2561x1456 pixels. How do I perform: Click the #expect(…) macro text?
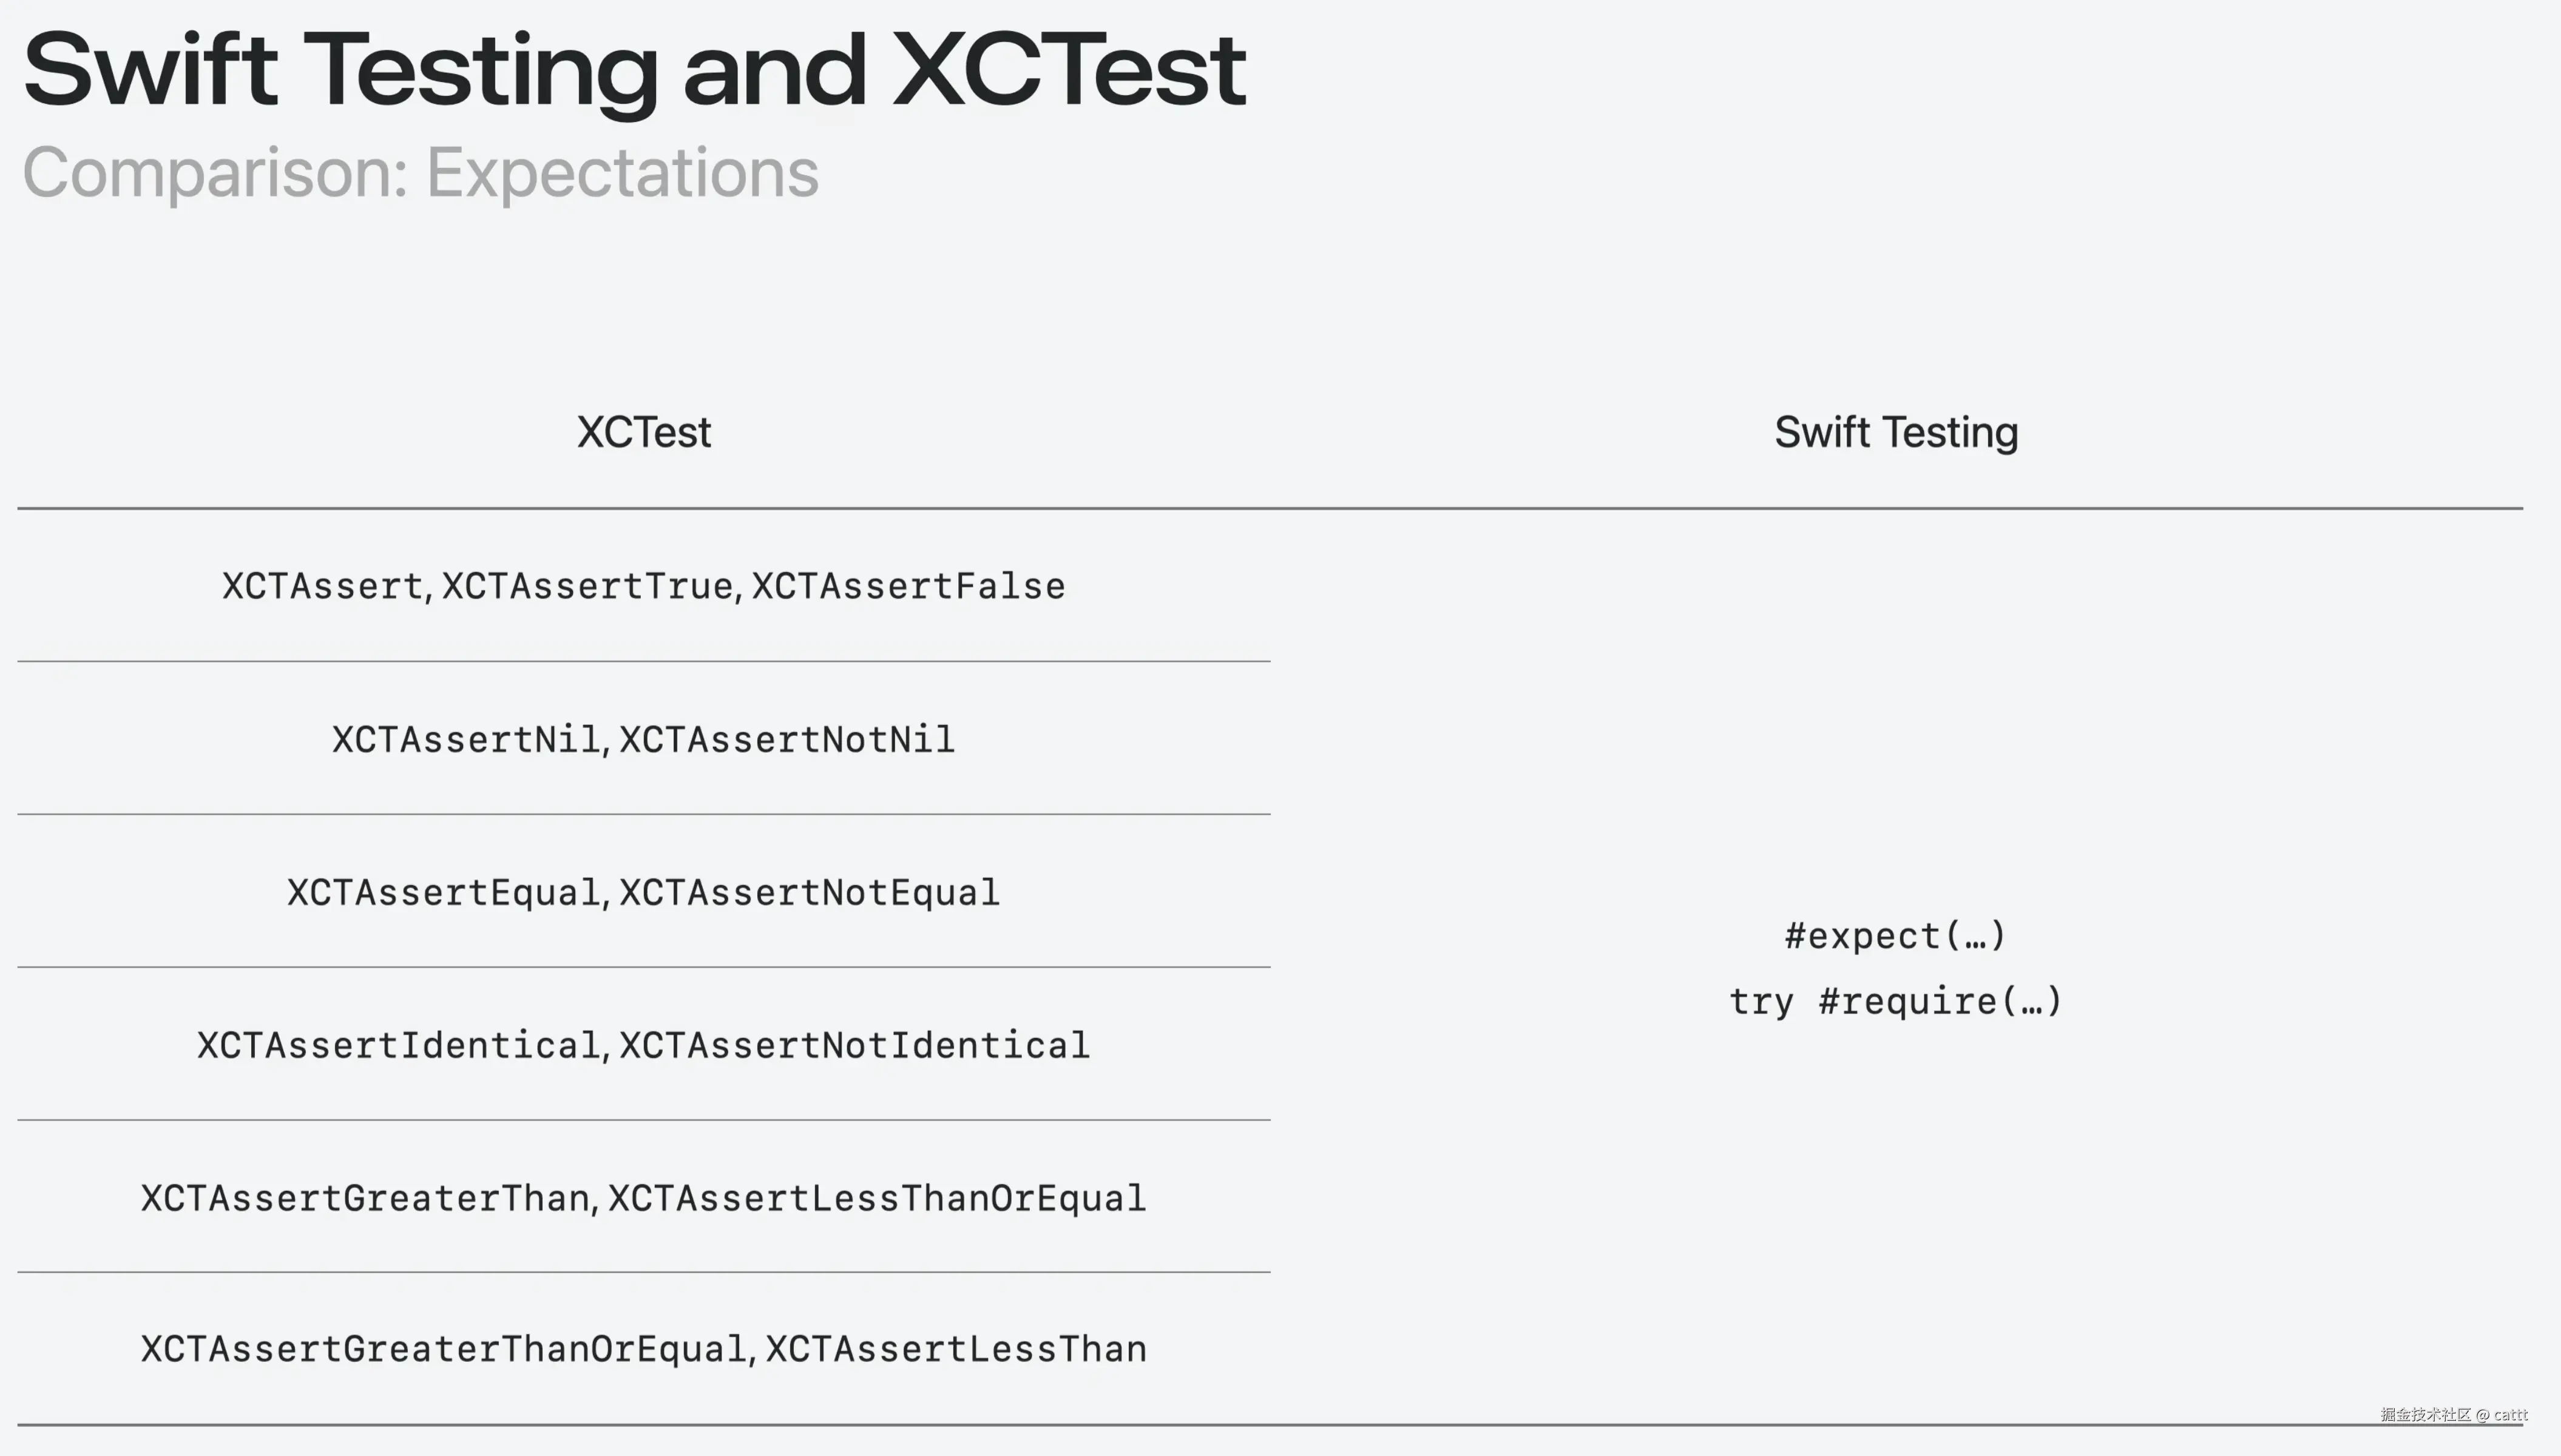pos(1895,936)
